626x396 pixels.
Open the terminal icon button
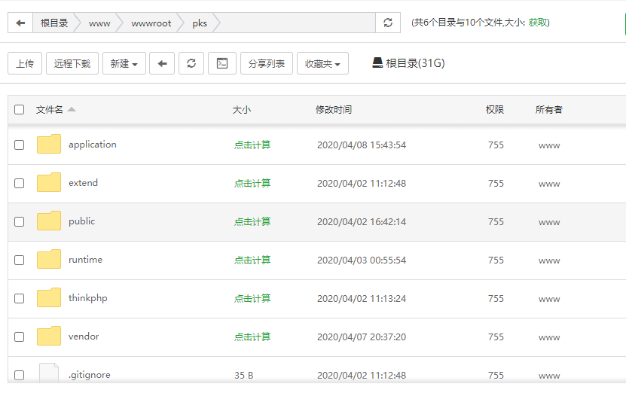point(222,63)
